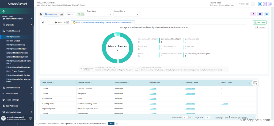This screenshot has height=126, width=274.
Task: Click the power sign-out icon
Action: [31, 118]
